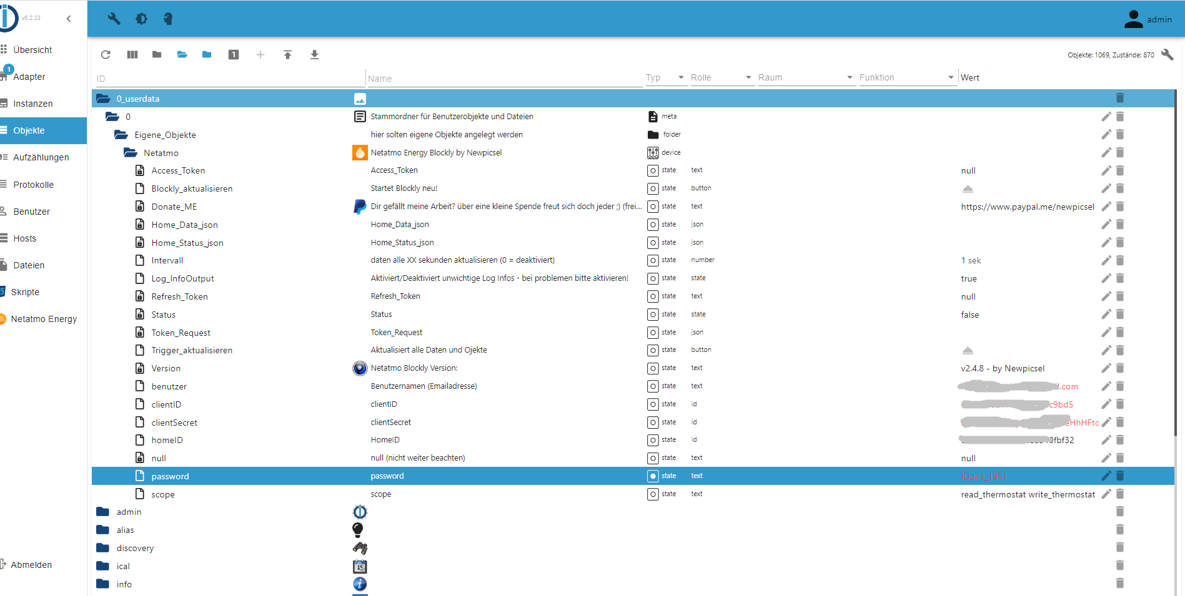Click Version value v2.4.8 - by Newpicsel

tap(1003, 369)
